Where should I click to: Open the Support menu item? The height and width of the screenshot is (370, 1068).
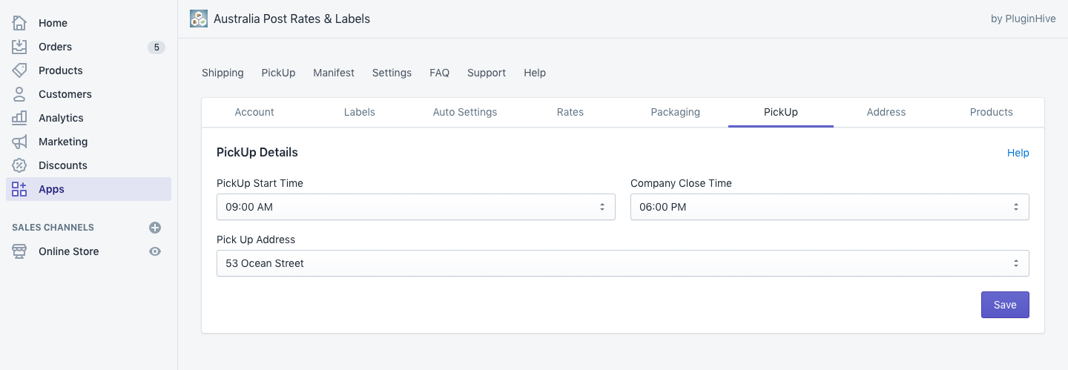[487, 73]
